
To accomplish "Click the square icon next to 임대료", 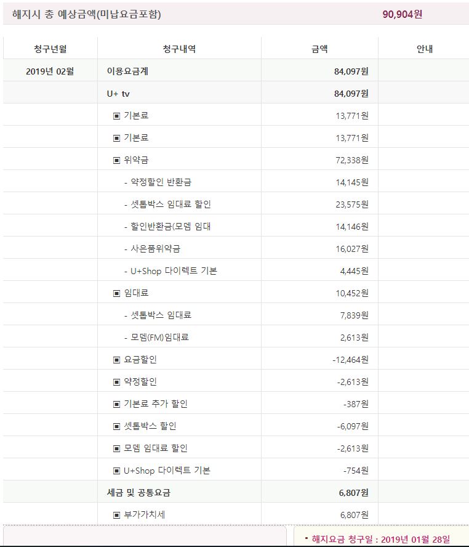I will [x=116, y=293].
